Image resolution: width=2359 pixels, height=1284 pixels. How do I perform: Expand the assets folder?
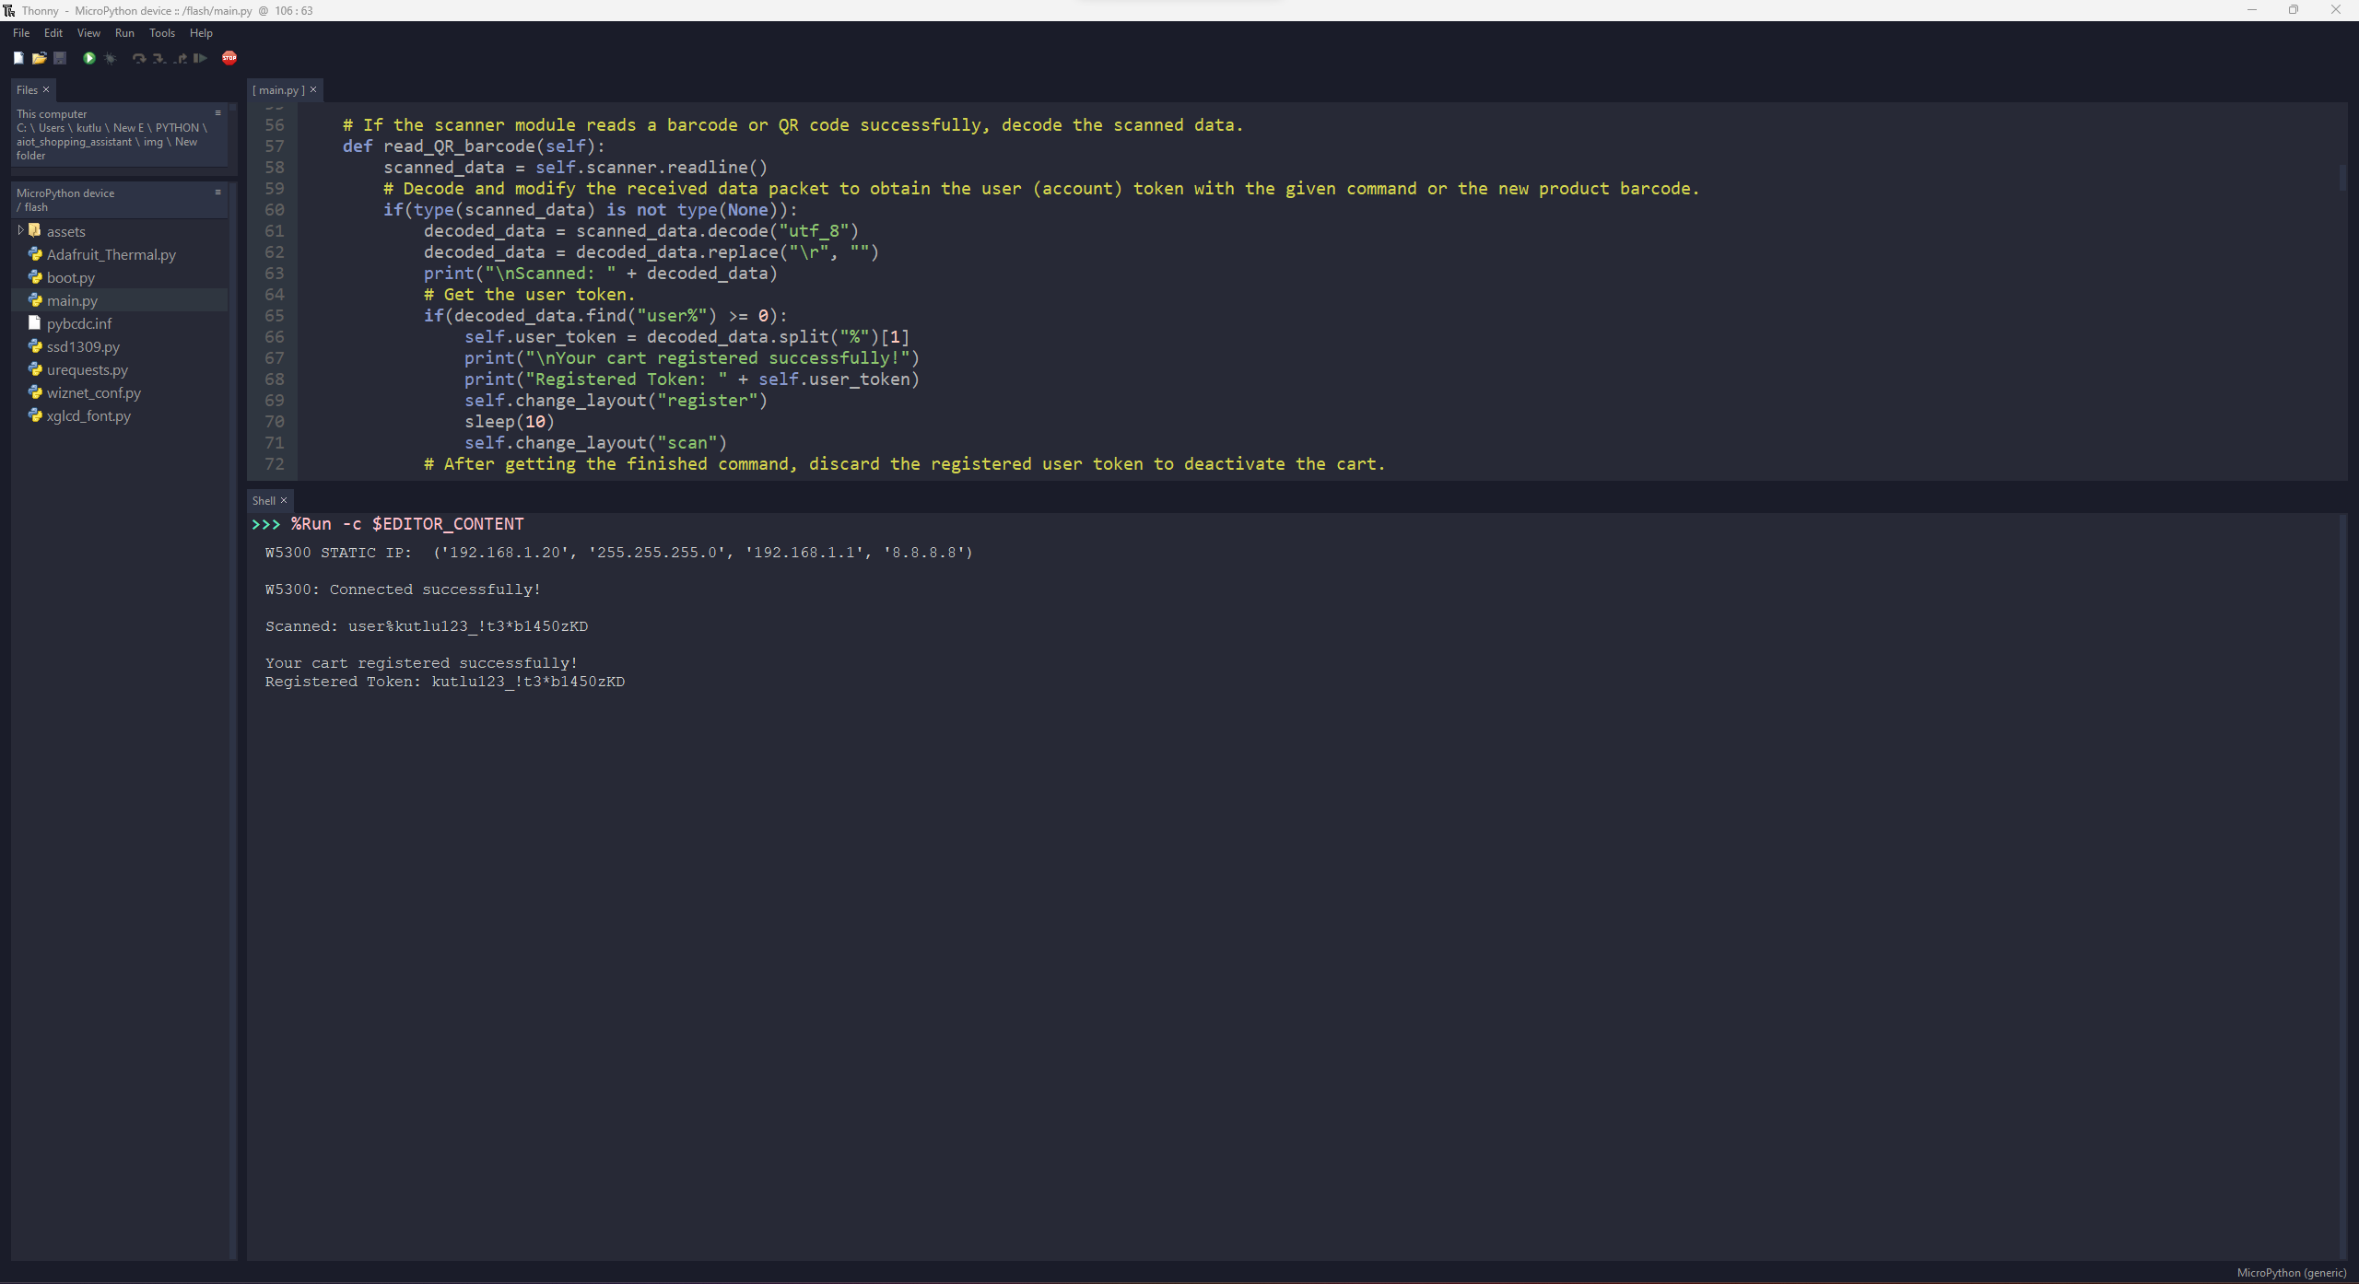coord(20,231)
